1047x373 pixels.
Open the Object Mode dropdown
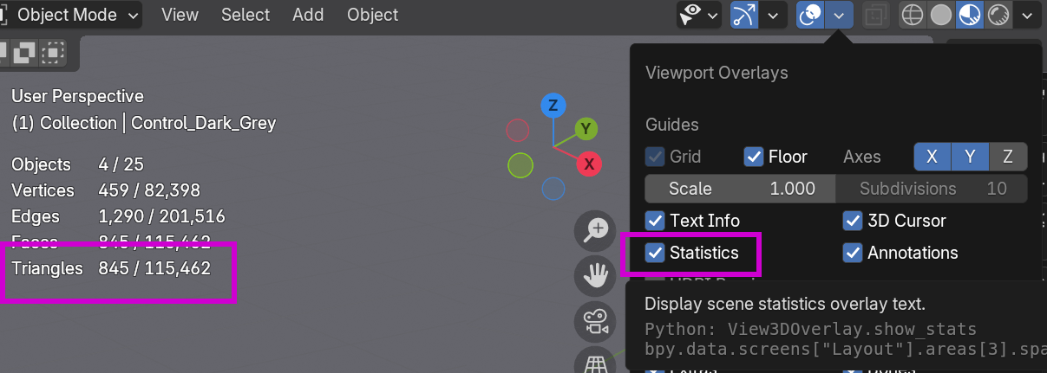76,15
